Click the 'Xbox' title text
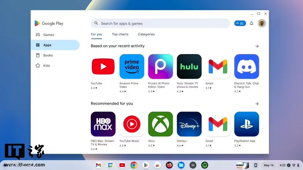Image resolution: width=303 pixels, height=170 pixels. (151, 141)
